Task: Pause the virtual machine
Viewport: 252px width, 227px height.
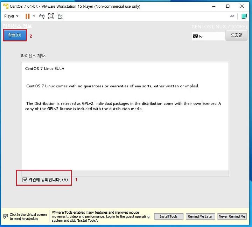Action: coord(28,16)
